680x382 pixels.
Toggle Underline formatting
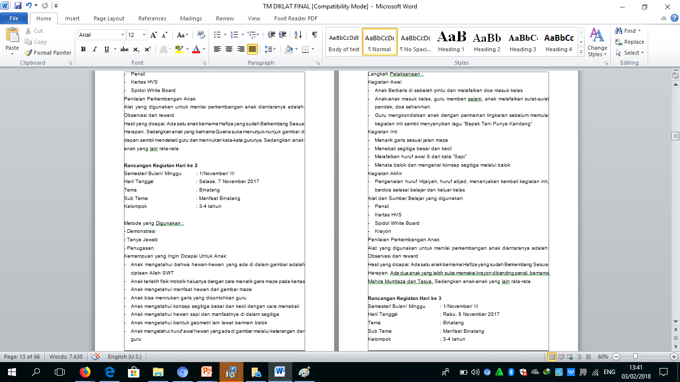pyautogui.click(x=106, y=49)
